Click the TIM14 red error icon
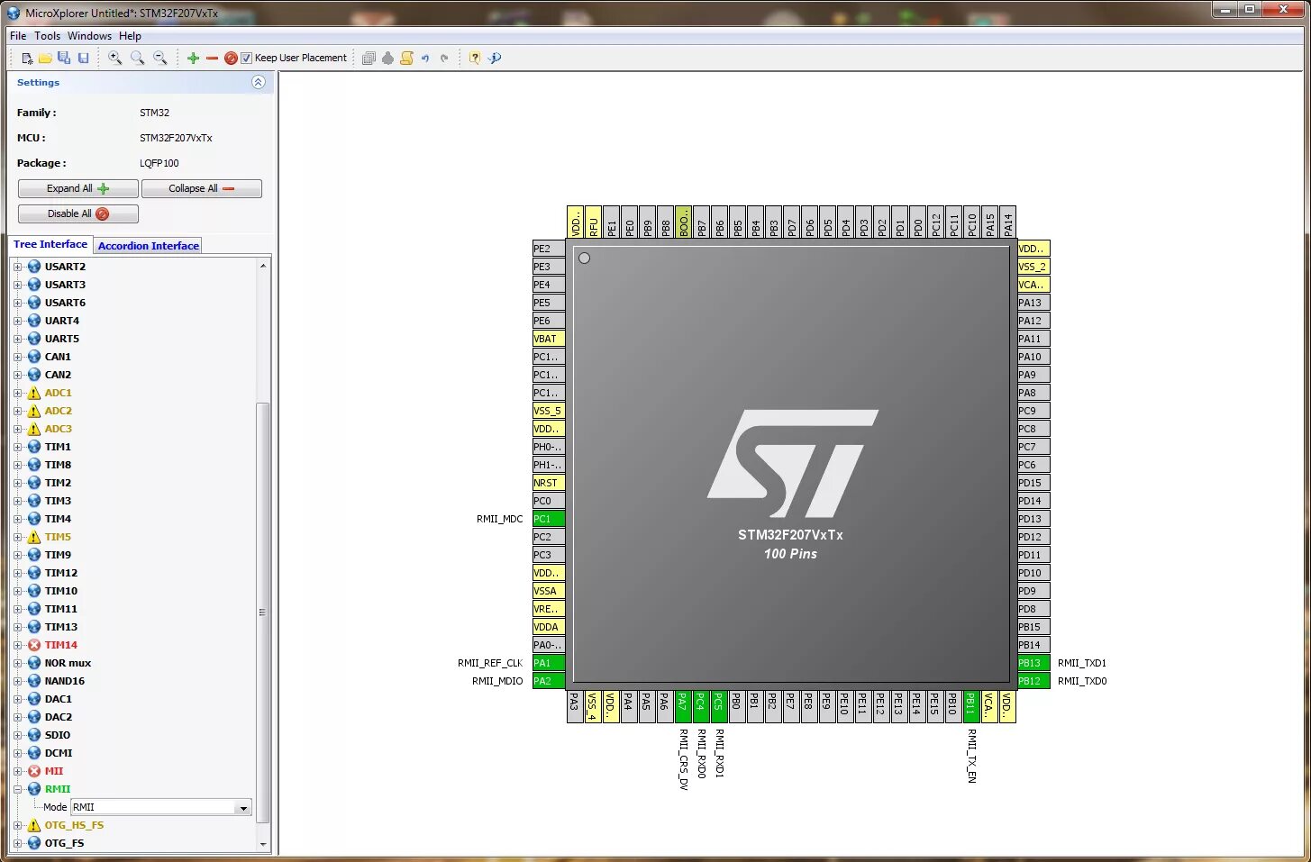 coord(34,645)
